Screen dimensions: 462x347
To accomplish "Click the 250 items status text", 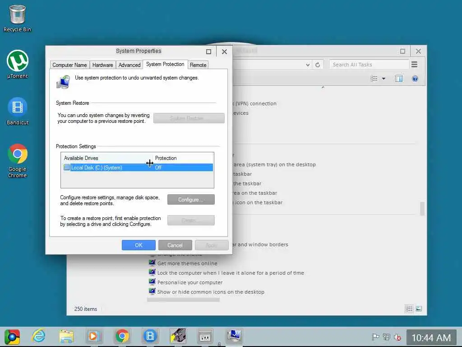I will (x=85, y=309).
